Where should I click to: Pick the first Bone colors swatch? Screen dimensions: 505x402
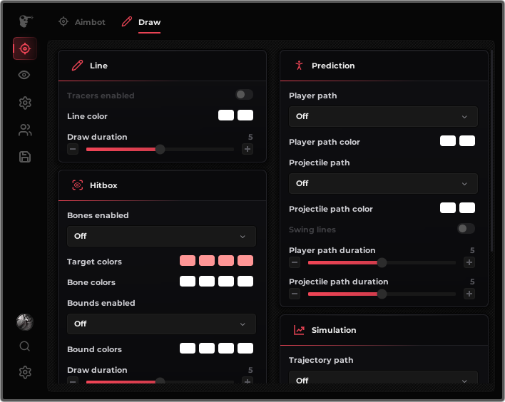[188, 282]
